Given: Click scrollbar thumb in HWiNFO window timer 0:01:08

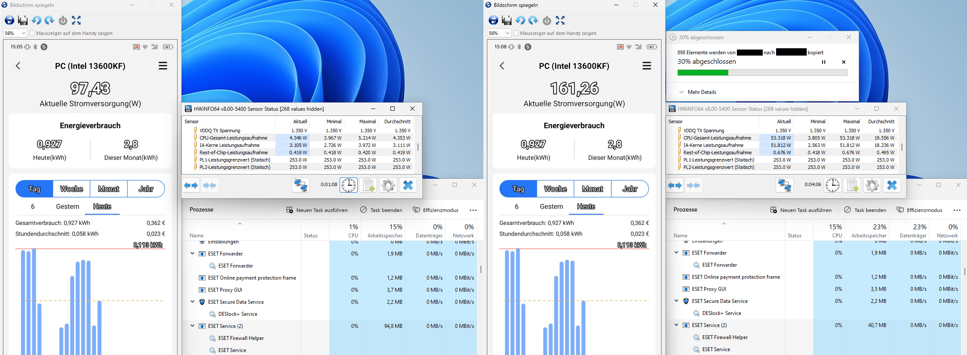Looking at the screenshot, I should point(418,147).
